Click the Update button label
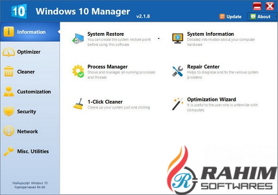This screenshot has width=278, height=195. pyautogui.click(x=234, y=17)
